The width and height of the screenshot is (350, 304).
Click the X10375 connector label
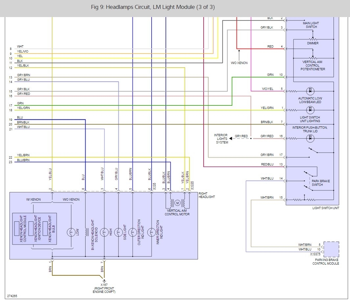pyautogui.click(x=315, y=254)
